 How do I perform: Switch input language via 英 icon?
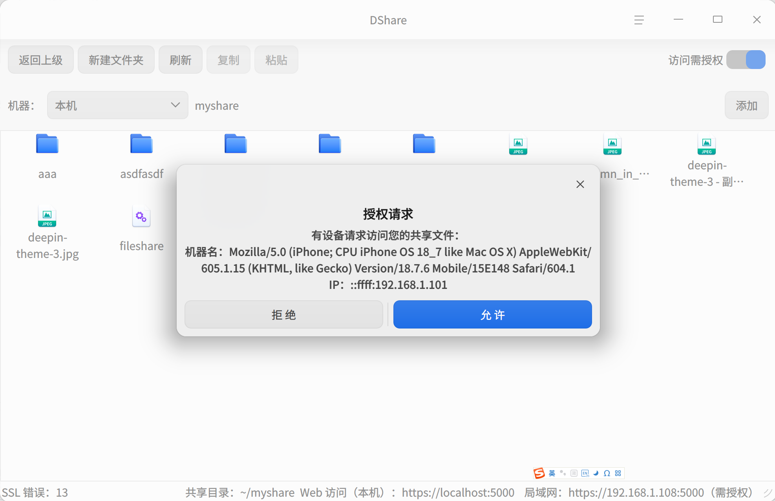click(x=552, y=473)
